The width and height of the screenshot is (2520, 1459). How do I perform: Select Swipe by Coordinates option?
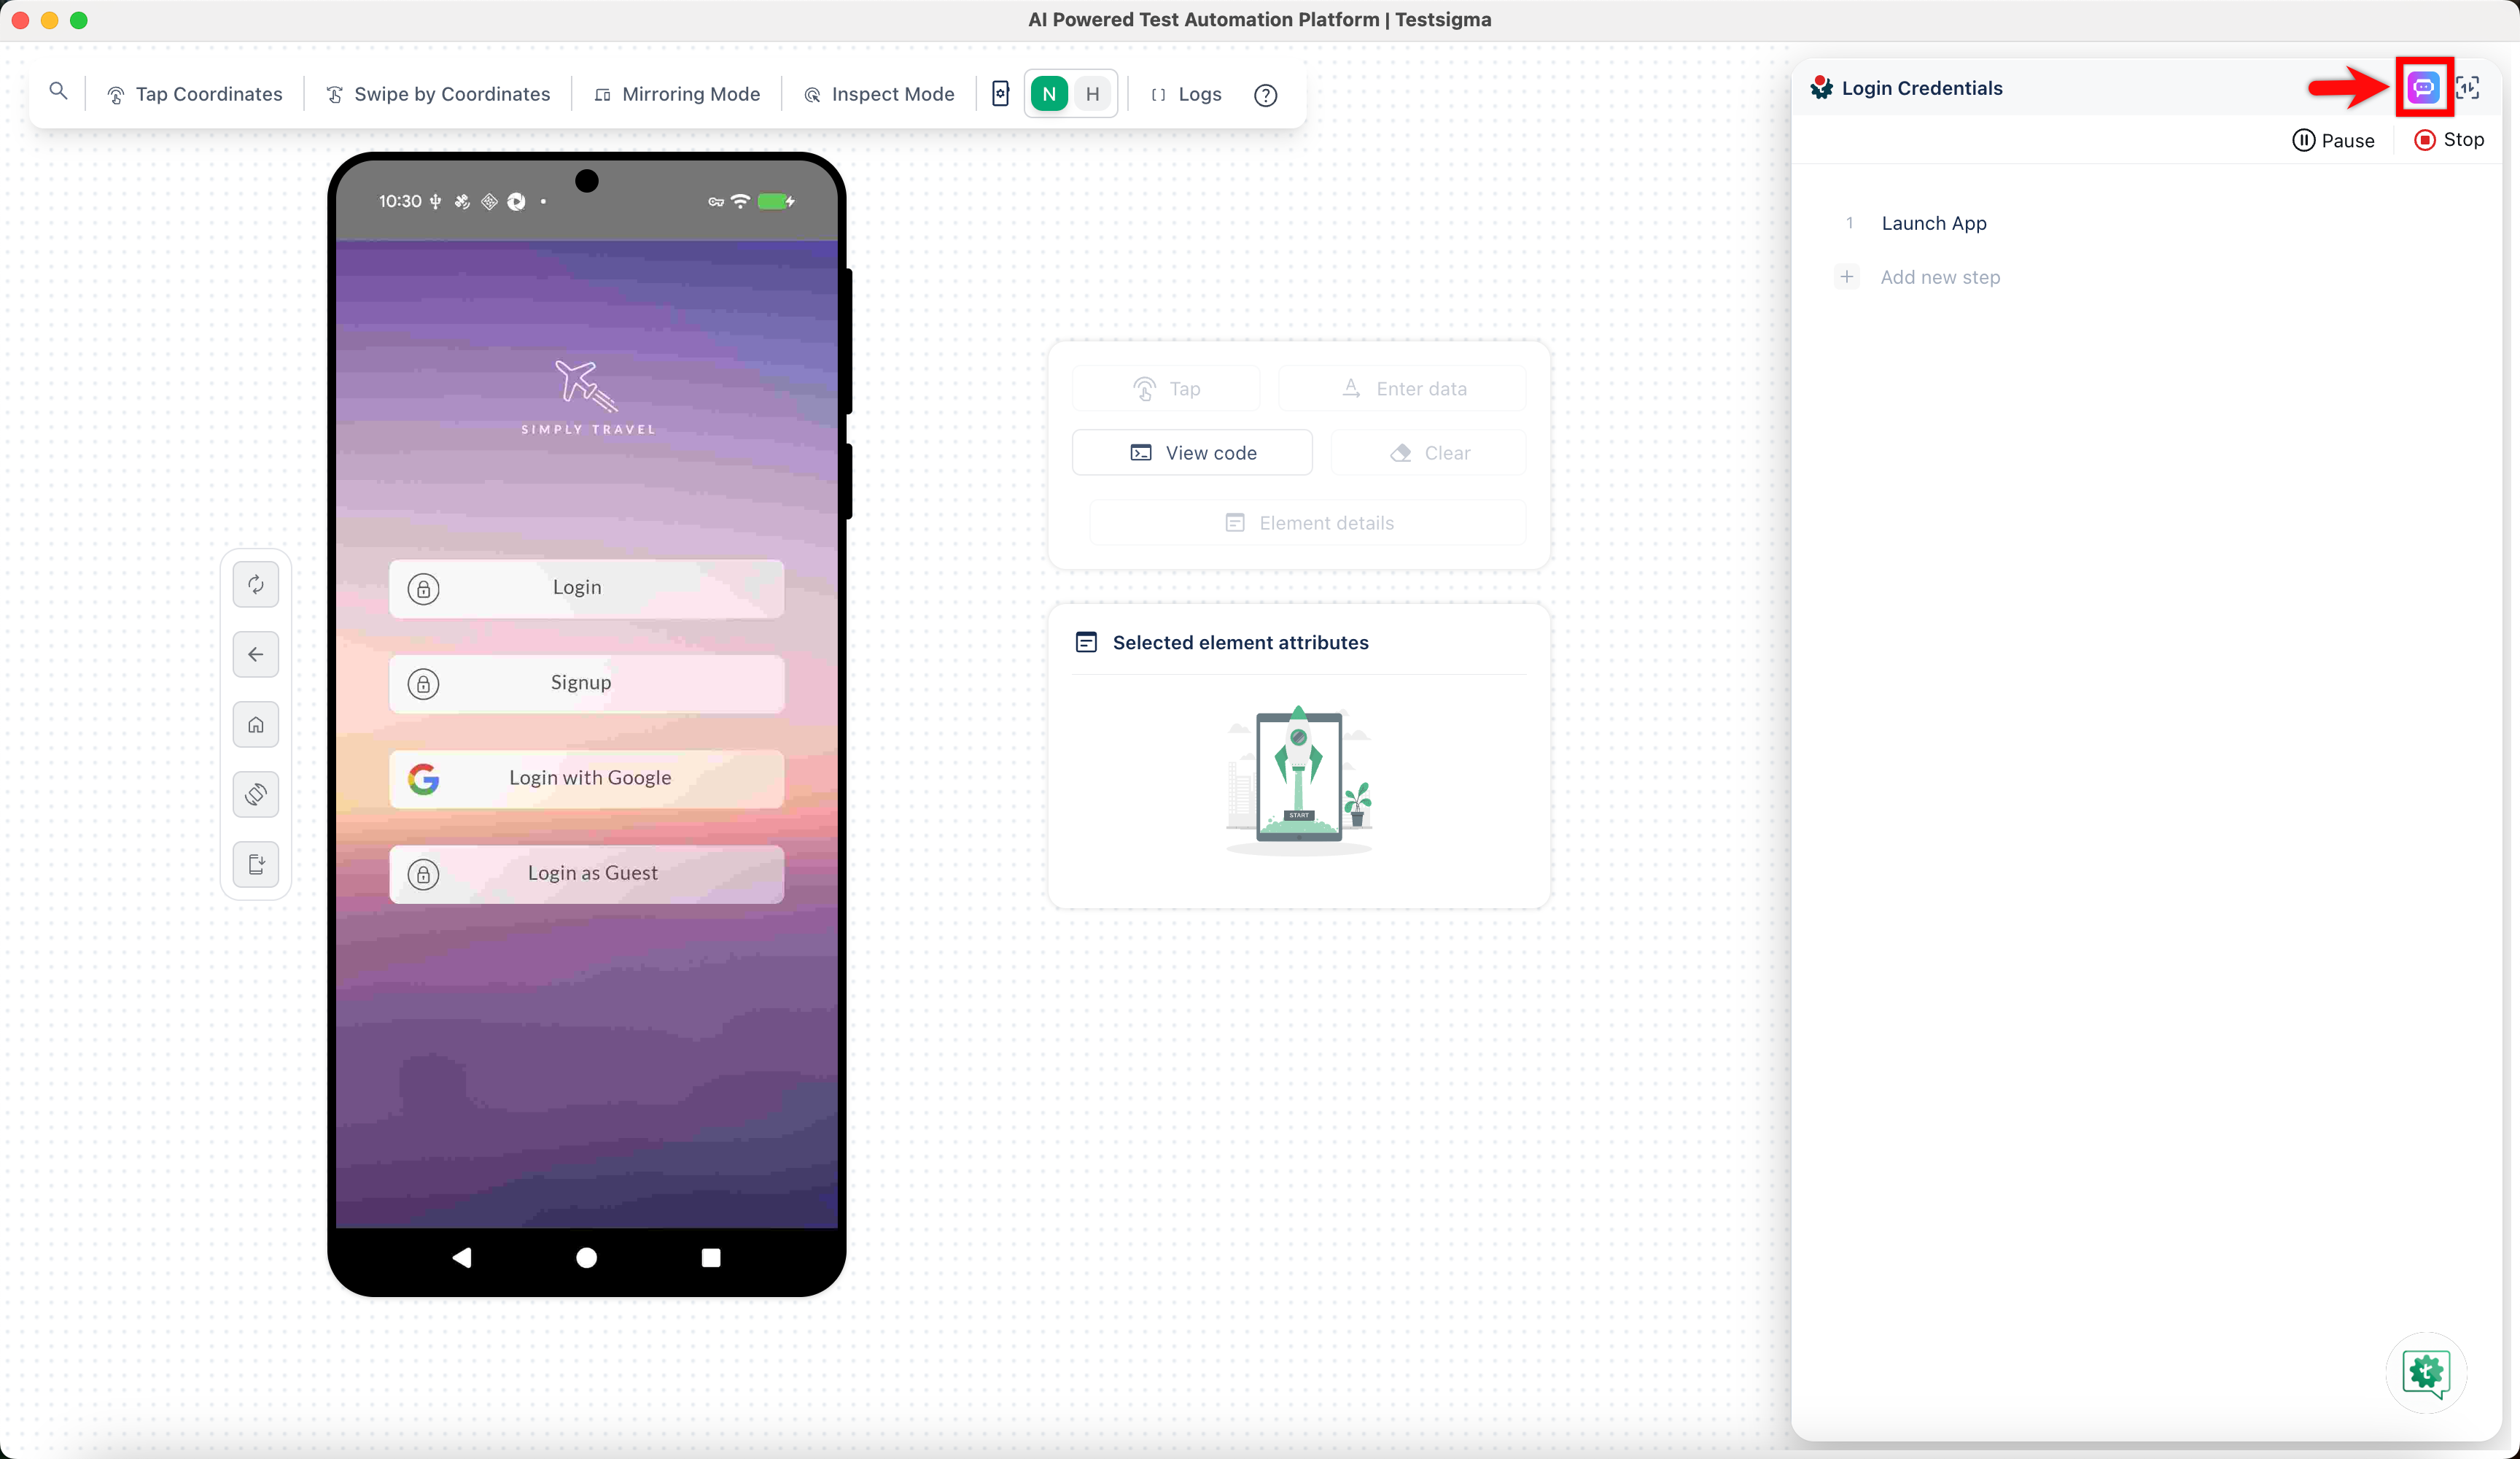[x=438, y=94]
